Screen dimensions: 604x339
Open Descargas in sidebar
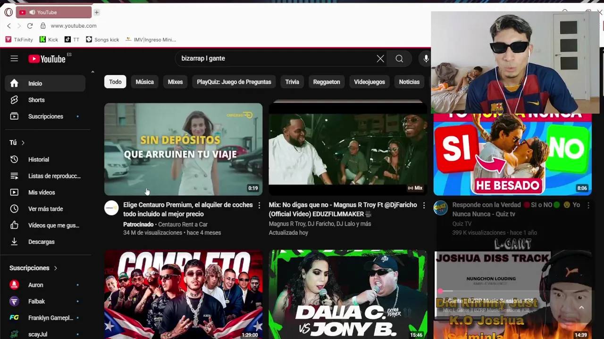point(45,242)
